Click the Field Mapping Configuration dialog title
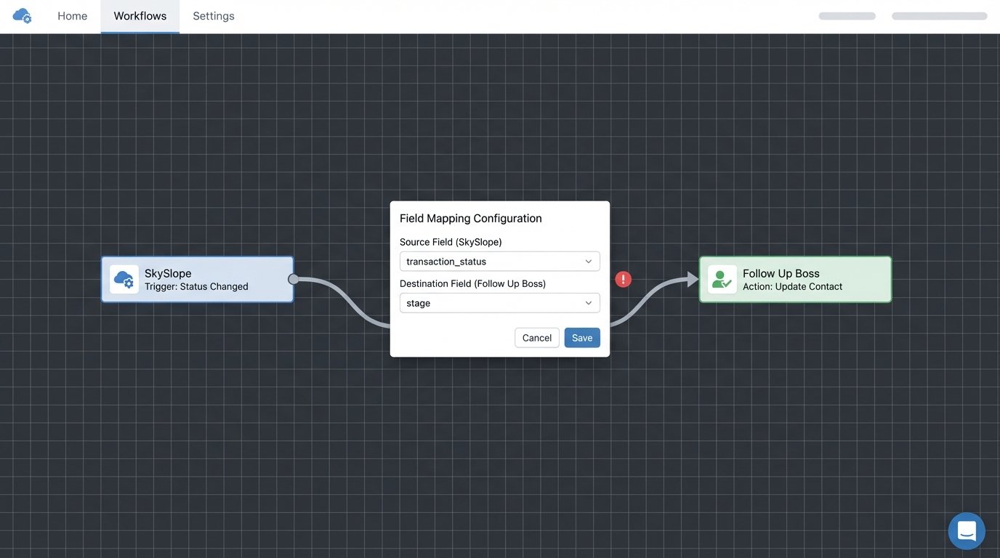1000x558 pixels. tap(470, 219)
